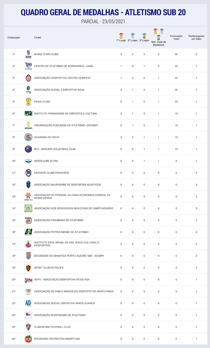Click the Esporte Clube Pinheiros logo
The width and height of the screenshot is (210, 348).
pos(28,173)
